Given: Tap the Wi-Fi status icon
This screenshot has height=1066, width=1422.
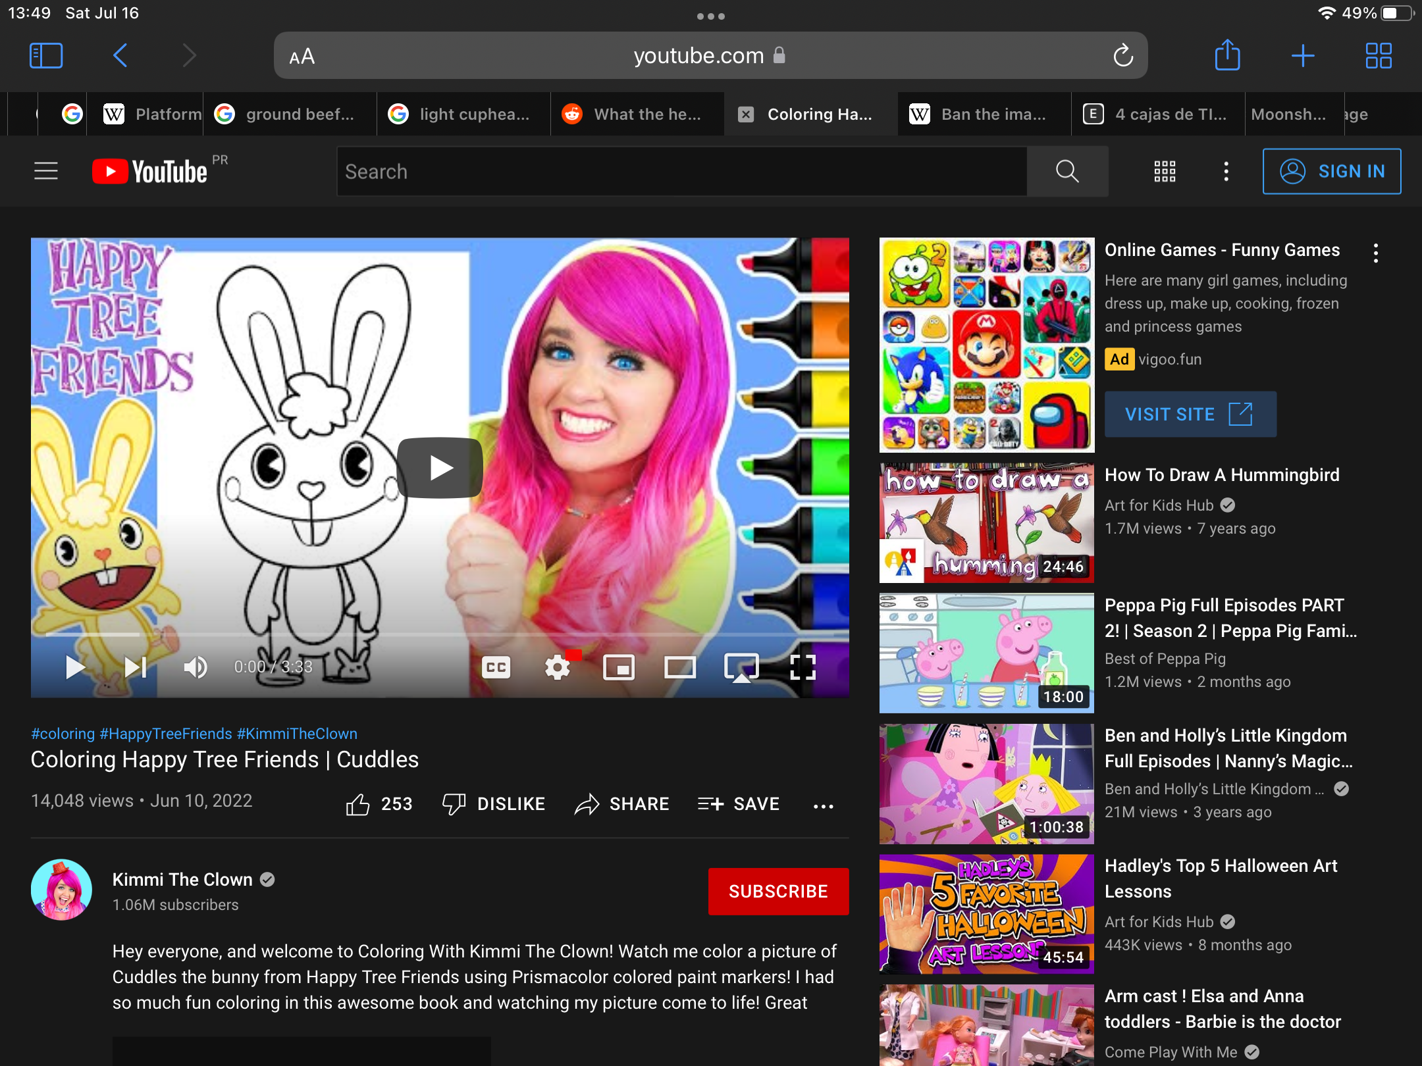Looking at the screenshot, I should coord(1327,13).
